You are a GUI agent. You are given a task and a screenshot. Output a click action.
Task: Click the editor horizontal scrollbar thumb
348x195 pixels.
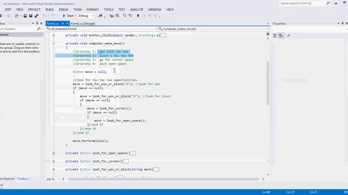(x=163, y=179)
